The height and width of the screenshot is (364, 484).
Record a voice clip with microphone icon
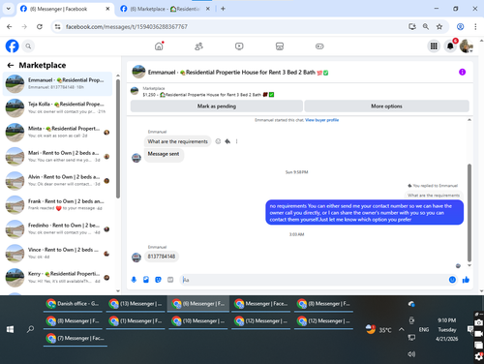[134, 280]
